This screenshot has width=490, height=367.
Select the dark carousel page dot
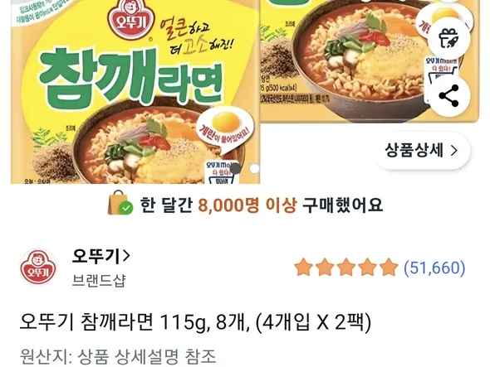(235, 168)
